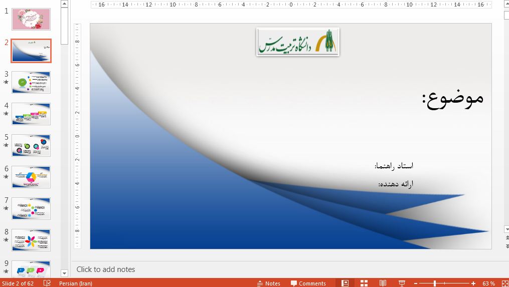Click the zoom in plus button
Viewport: 509px width, 287px height.
click(x=473, y=283)
